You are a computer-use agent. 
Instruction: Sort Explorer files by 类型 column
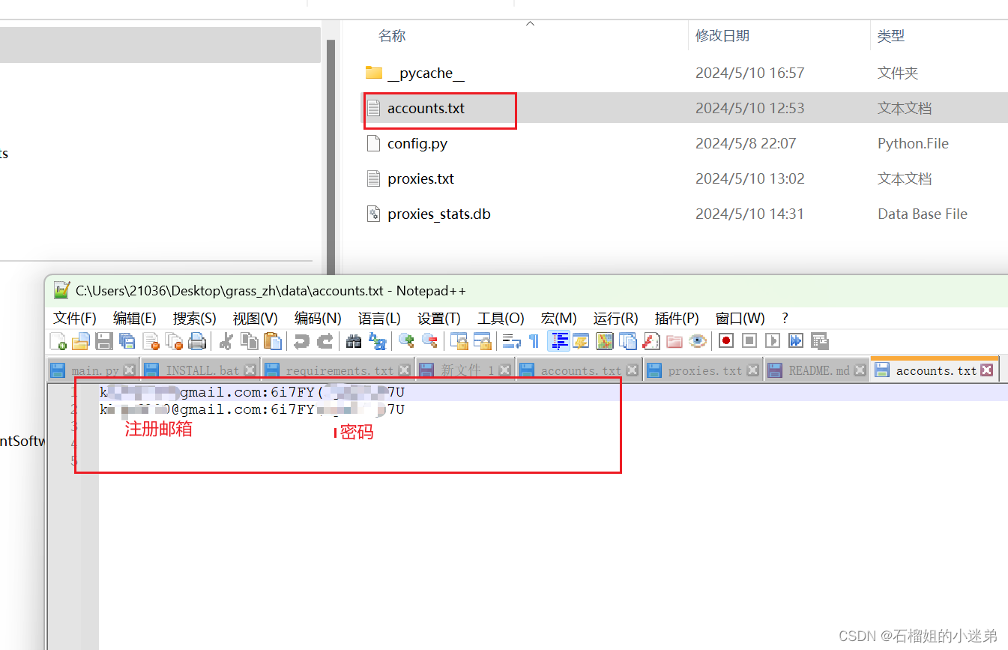click(x=891, y=35)
